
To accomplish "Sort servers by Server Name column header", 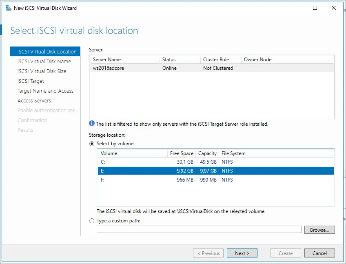I will (x=124, y=60).
